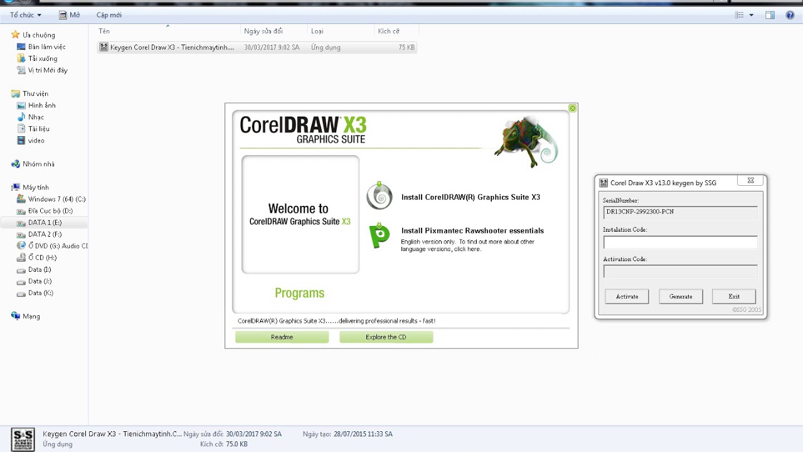Open DATA 2 (F:) drive

click(40, 234)
